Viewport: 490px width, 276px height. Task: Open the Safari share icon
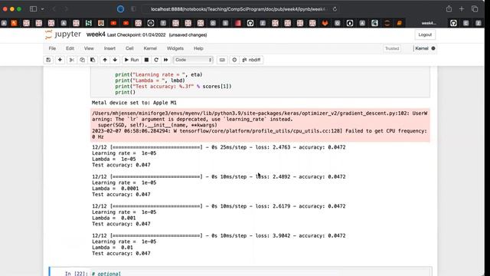pos(449,9)
